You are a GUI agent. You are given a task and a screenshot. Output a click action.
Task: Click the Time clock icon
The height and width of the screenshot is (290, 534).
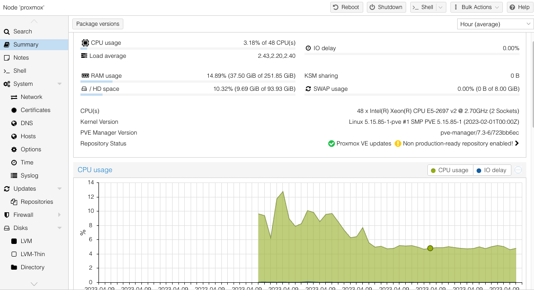point(14,163)
